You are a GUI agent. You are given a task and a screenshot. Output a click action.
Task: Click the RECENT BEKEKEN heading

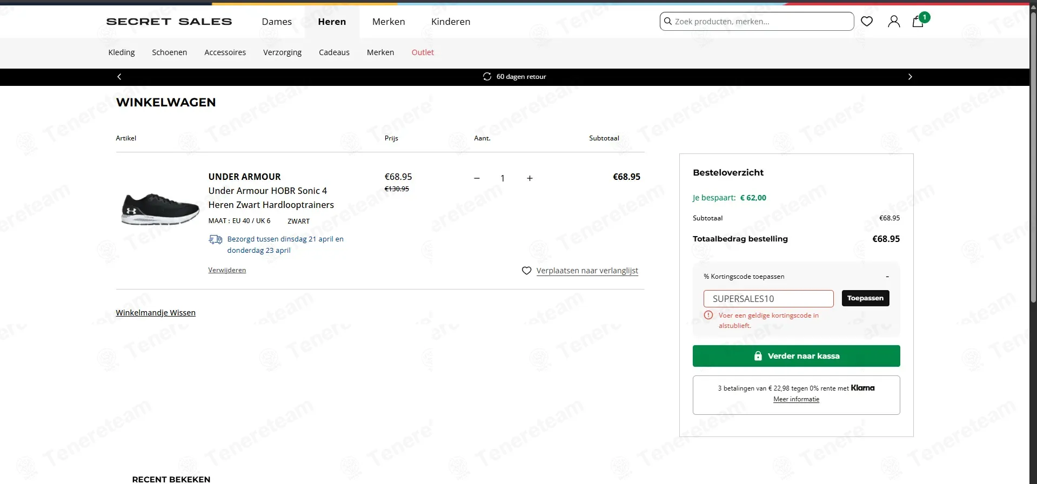171,479
